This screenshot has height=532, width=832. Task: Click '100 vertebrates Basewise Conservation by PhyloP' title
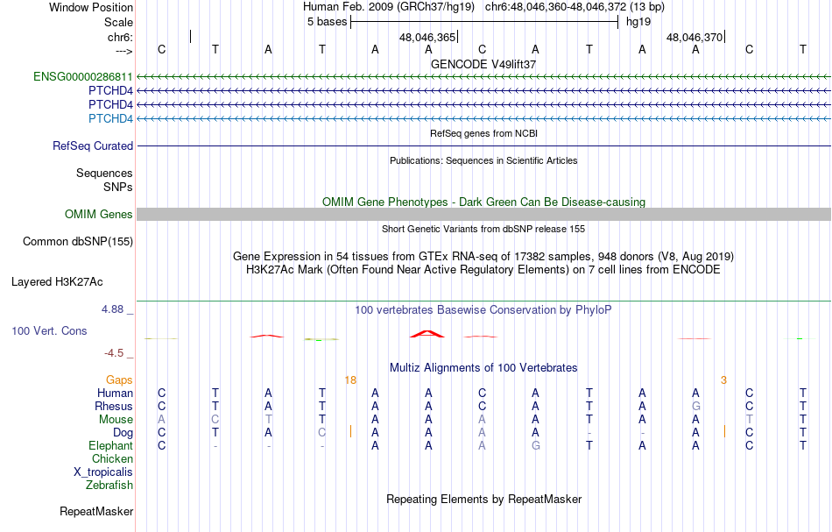click(x=483, y=309)
